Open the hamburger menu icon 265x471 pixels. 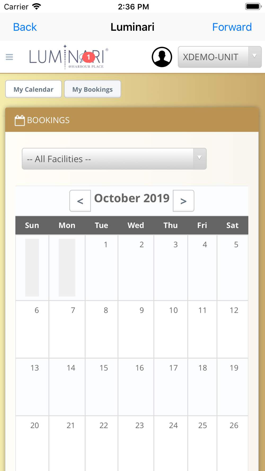[9, 57]
